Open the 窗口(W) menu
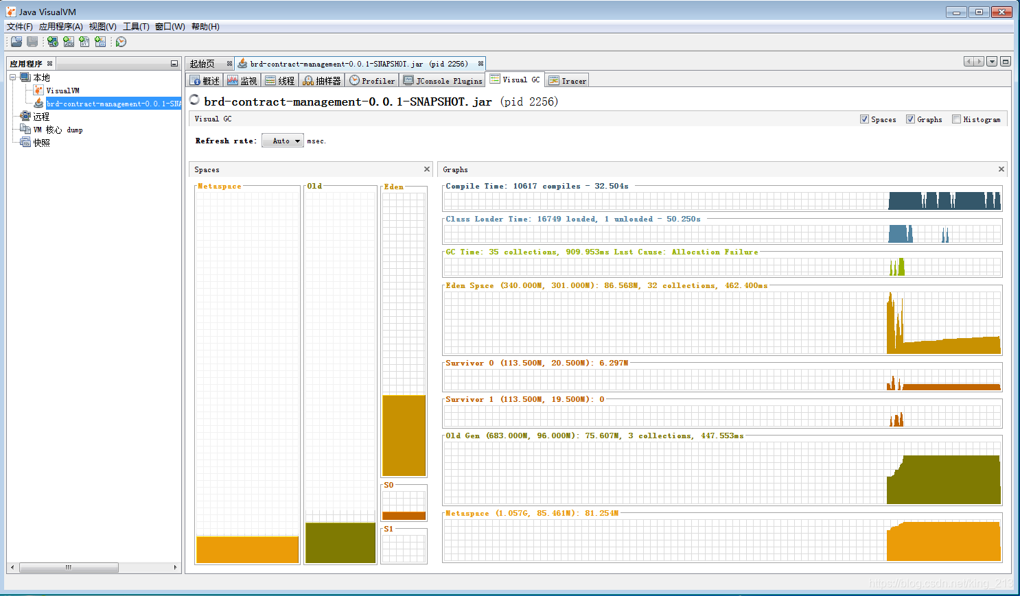Screen dimensions: 1020x596 click(x=170, y=27)
